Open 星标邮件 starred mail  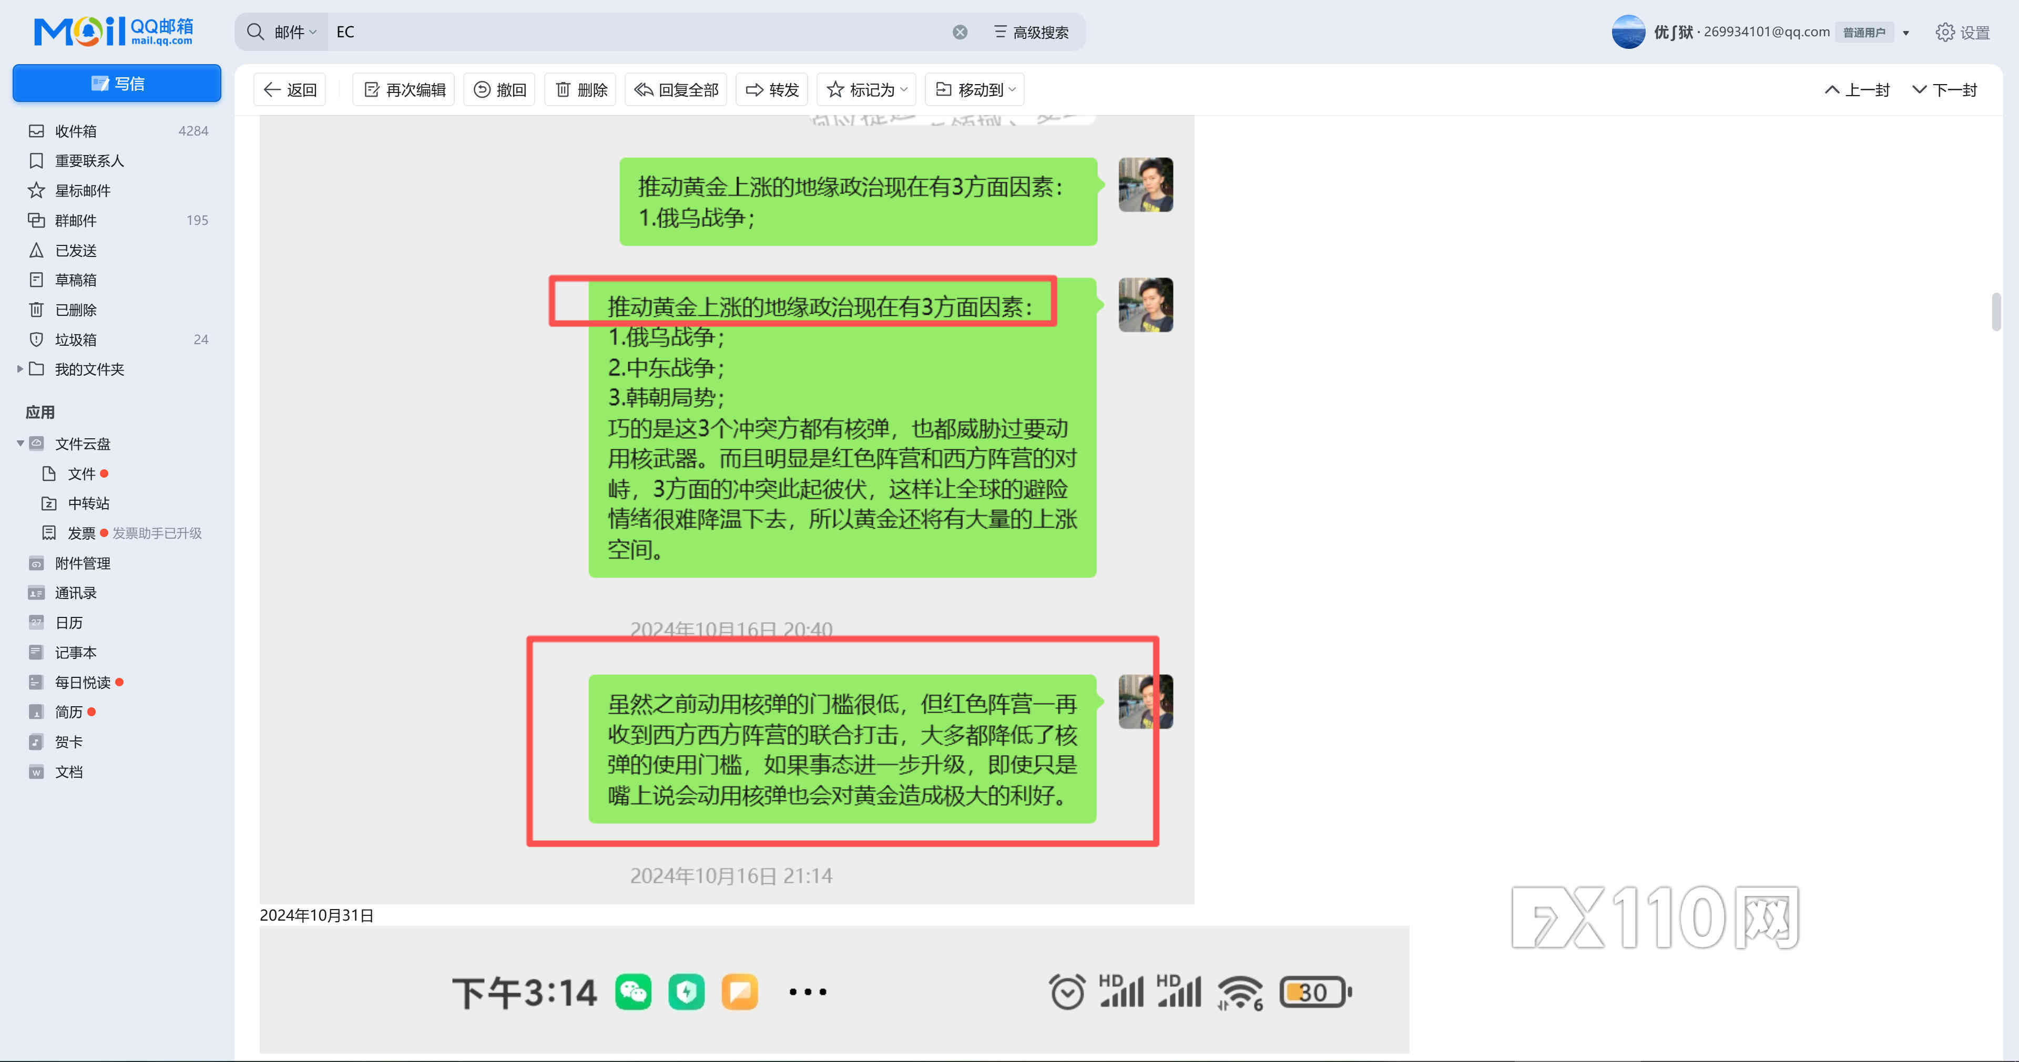pos(118,190)
